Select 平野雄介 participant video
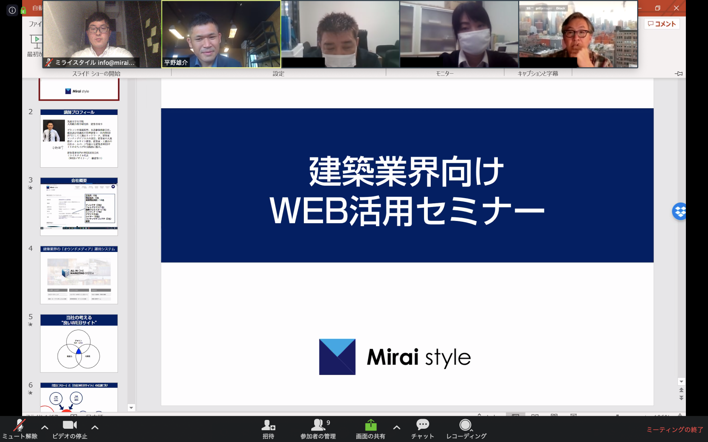This screenshot has height=442, width=708. [221, 34]
